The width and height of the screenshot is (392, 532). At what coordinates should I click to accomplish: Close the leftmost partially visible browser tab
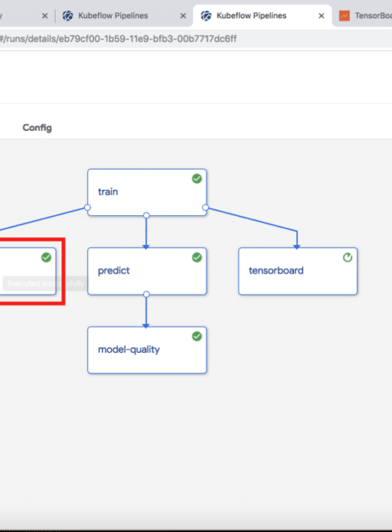pos(45,16)
